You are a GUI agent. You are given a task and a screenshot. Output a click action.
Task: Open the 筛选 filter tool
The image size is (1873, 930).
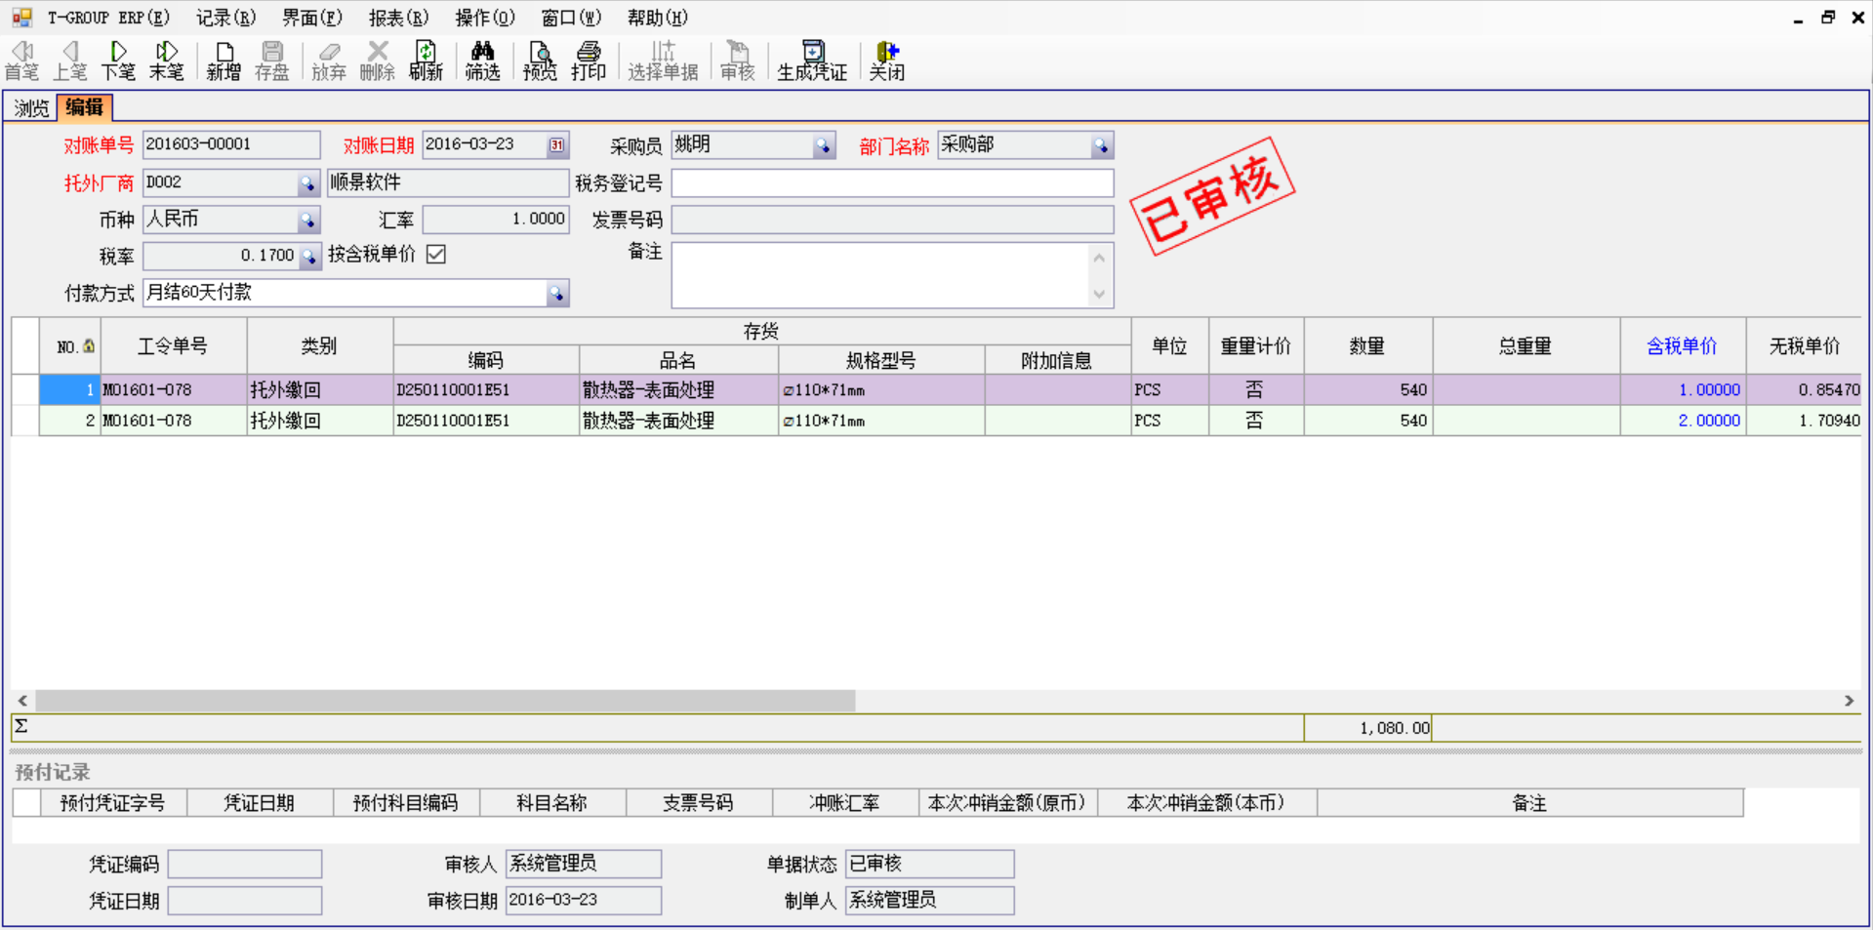tap(482, 61)
